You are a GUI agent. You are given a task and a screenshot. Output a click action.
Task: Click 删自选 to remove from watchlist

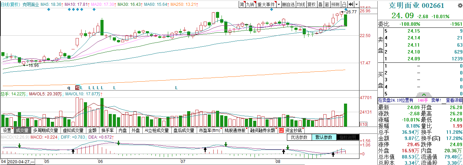[x=288, y=4]
